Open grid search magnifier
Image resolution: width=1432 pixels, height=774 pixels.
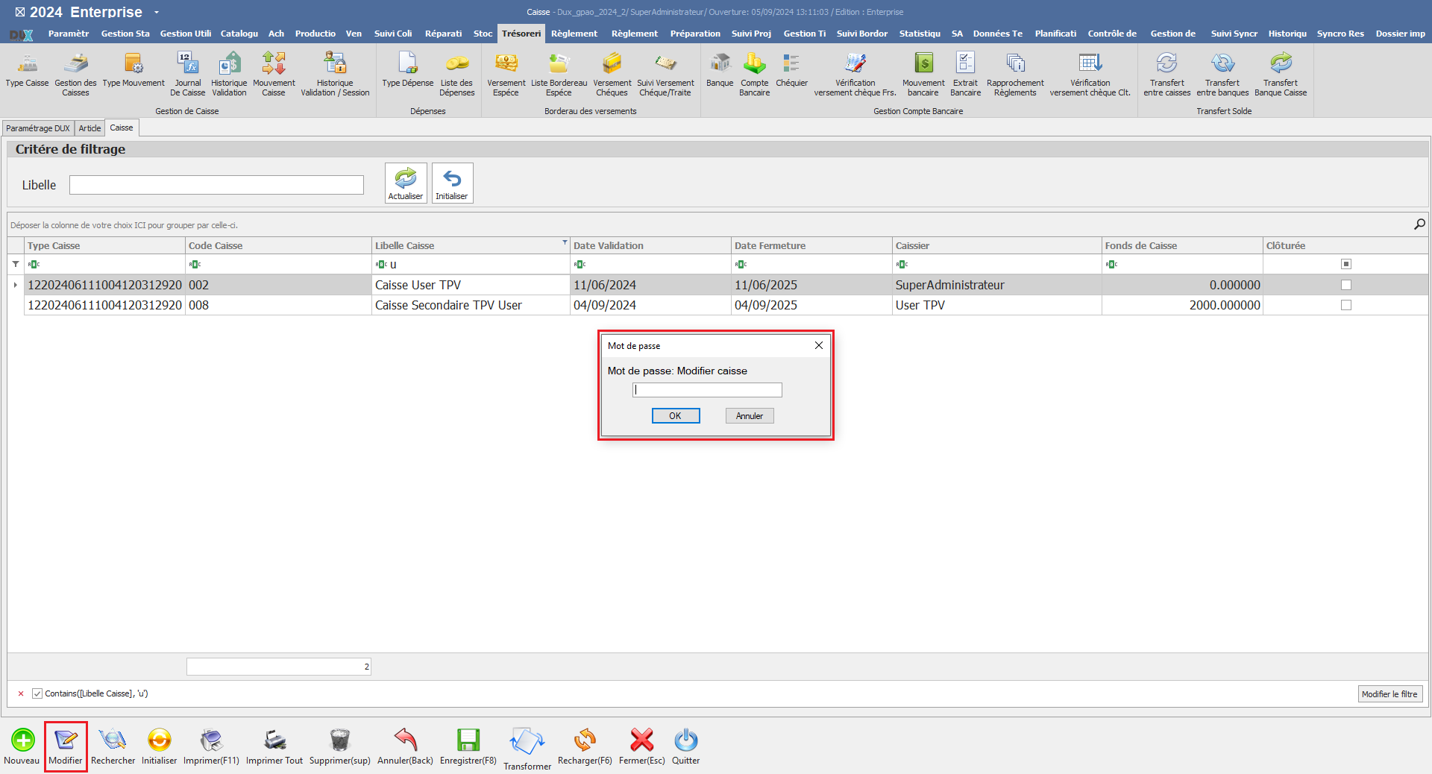click(1419, 224)
